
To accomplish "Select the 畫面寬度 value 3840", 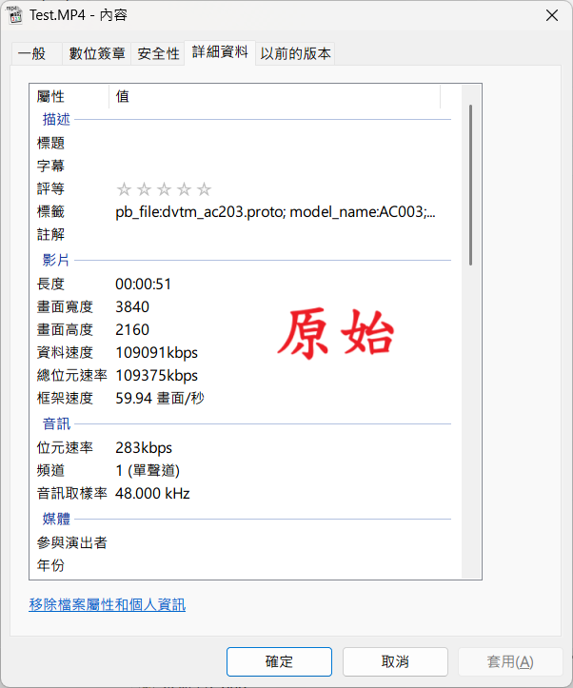I will (132, 307).
